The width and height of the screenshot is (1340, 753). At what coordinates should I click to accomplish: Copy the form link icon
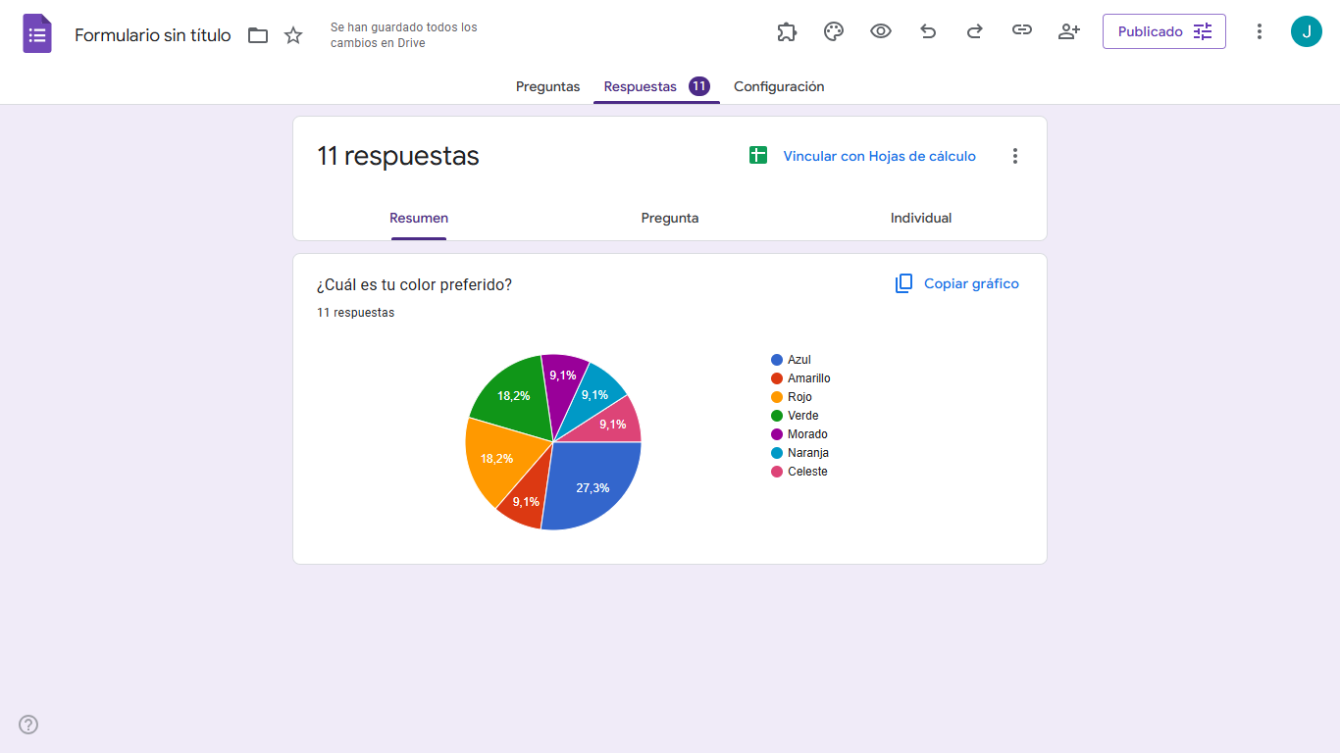pyautogui.click(x=1022, y=30)
